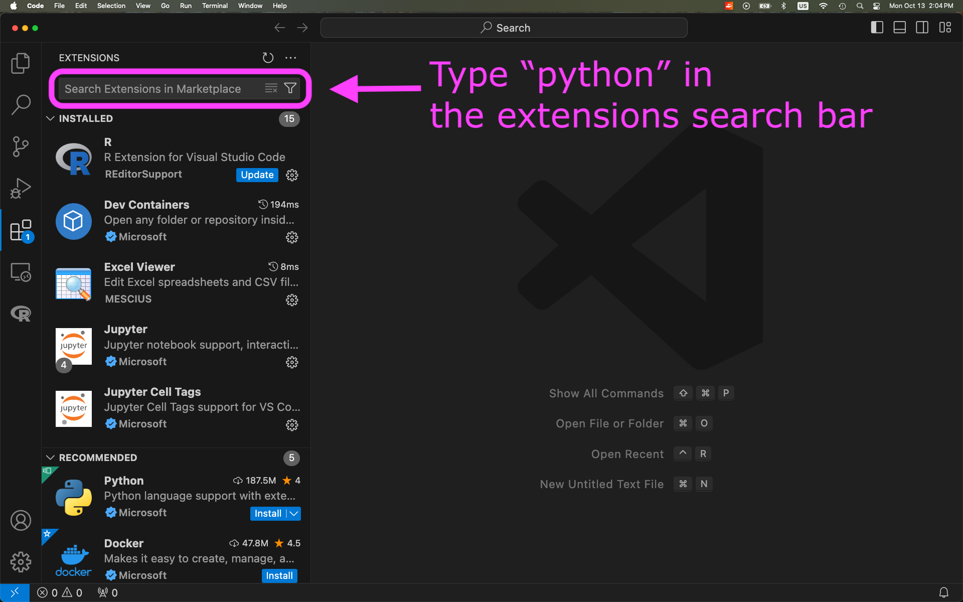Image resolution: width=963 pixels, height=602 pixels.
Task: Open the Source Control view
Action: point(21,146)
